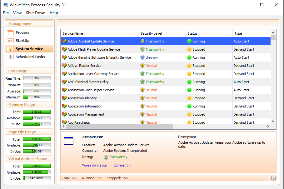Image resolution: width=284 pixels, height=189 pixels.
Task: Click the service icon for Adobe Flash Player Update Service
Action: click(x=64, y=49)
